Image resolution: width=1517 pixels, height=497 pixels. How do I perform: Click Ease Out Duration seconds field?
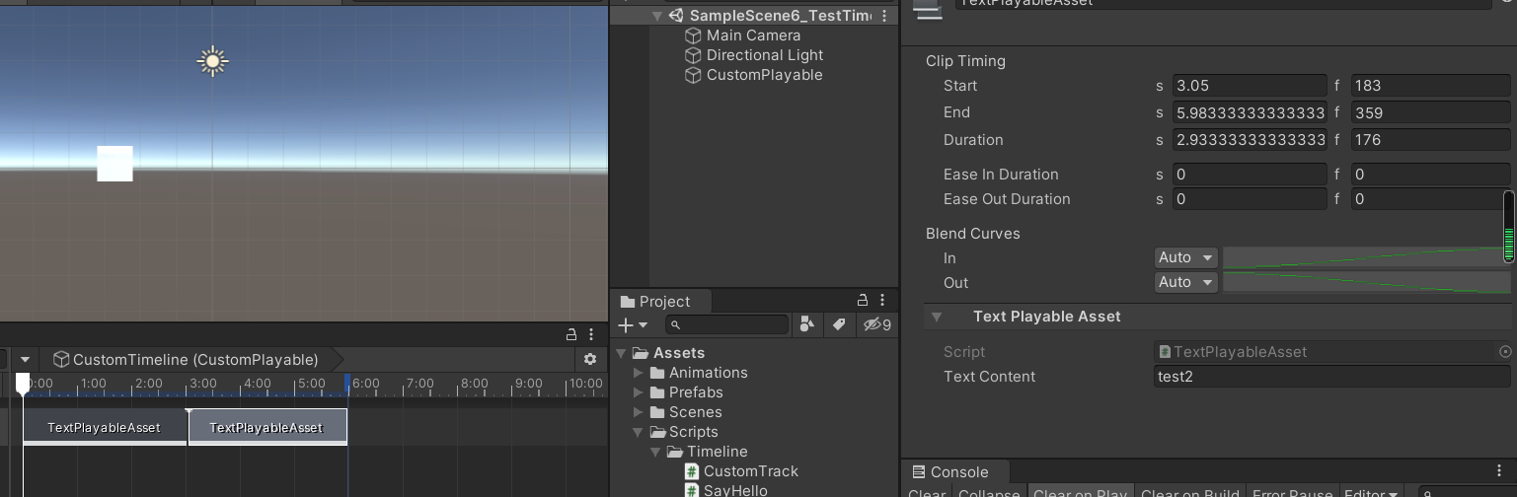pos(1250,199)
